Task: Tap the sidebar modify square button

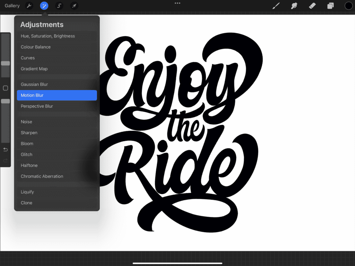Action: [5, 88]
